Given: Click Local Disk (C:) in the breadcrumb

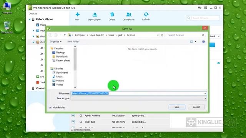Looking at the screenshot, I should click(97, 35).
